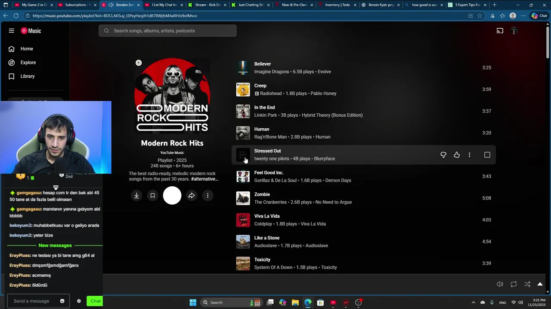Viewport: 551px width, 309px height.
Task: Toggle the player volume icon
Action: [x=500, y=284]
